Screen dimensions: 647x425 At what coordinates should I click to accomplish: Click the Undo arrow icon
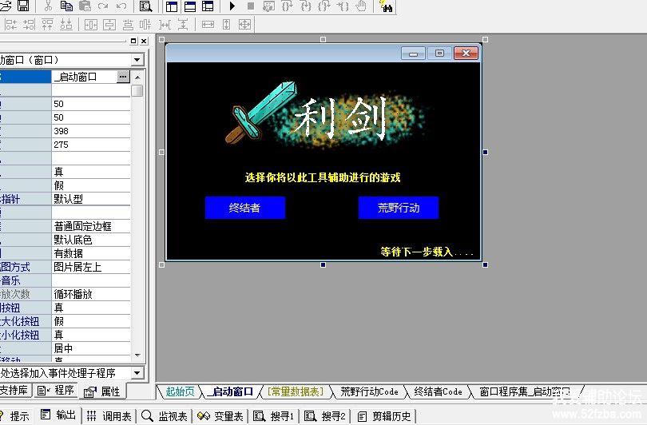[x=121, y=6]
